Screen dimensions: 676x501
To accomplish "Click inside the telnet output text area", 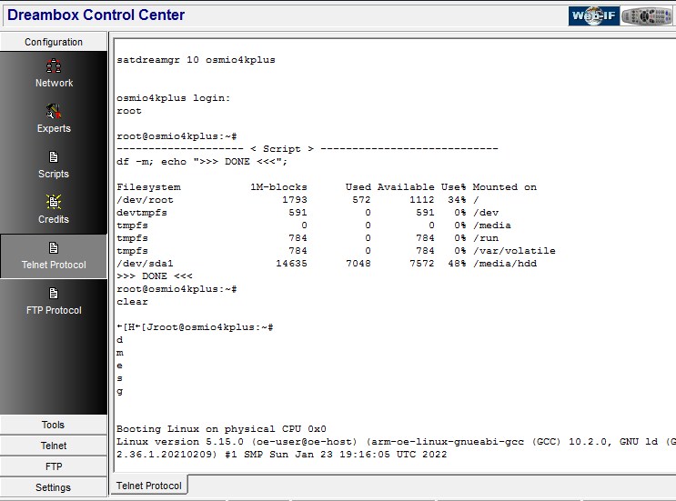I will [x=395, y=256].
